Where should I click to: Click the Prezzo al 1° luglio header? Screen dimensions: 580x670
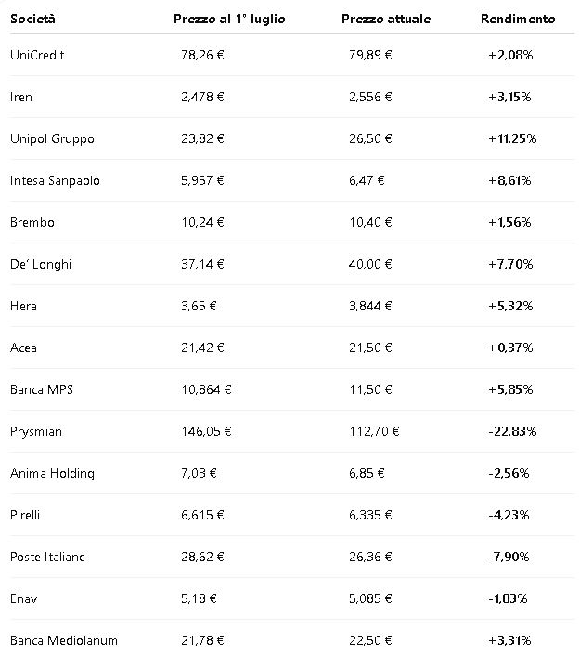[x=229, y=20]
